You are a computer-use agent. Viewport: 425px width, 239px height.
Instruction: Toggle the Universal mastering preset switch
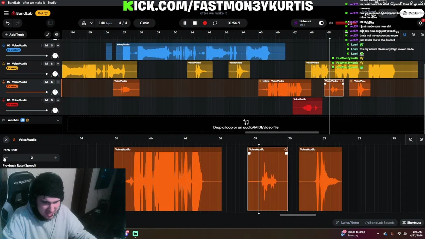tap(321, 23)
